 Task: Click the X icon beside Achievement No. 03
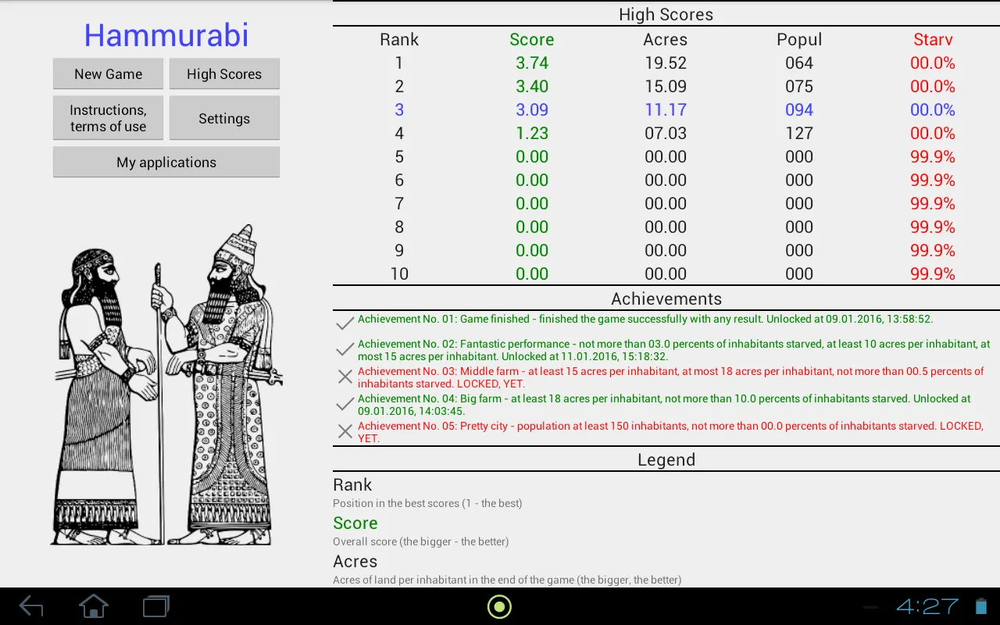(x=345, y=377)
